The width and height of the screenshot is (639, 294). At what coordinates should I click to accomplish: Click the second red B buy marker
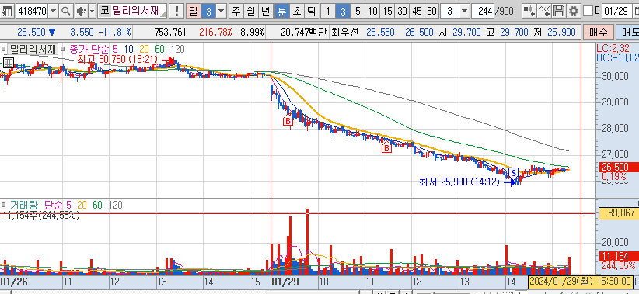point(386,148)
